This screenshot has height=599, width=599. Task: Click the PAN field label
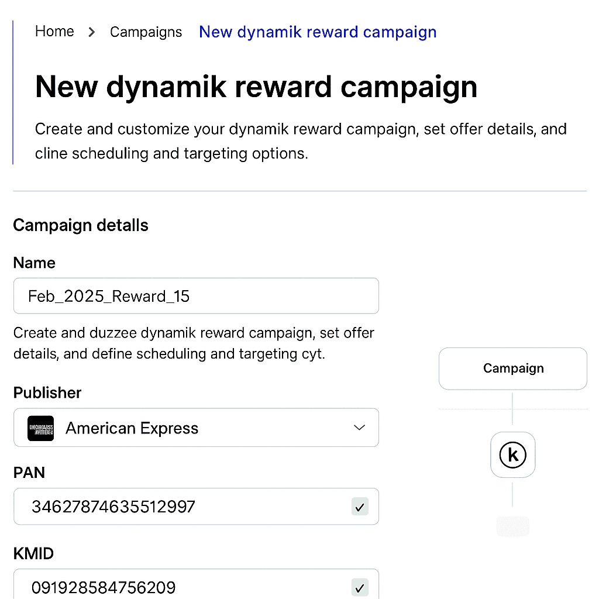coord(29,472)
